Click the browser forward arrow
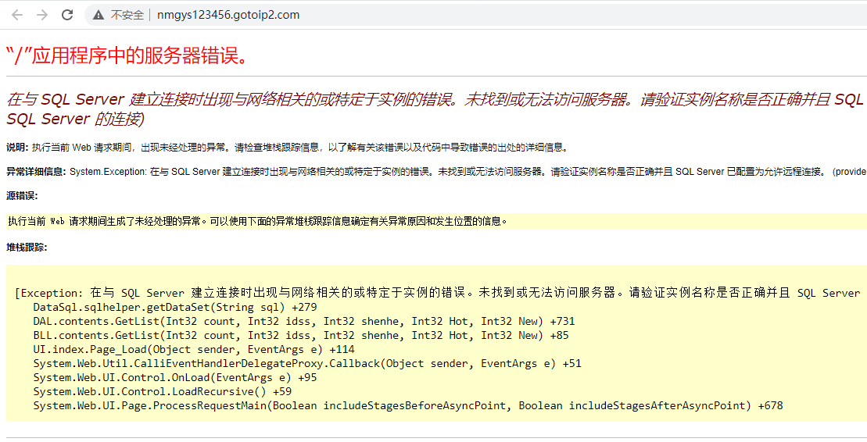Image resolution: width=867 pixels, height=442 pixels. [x=42, y=15]
